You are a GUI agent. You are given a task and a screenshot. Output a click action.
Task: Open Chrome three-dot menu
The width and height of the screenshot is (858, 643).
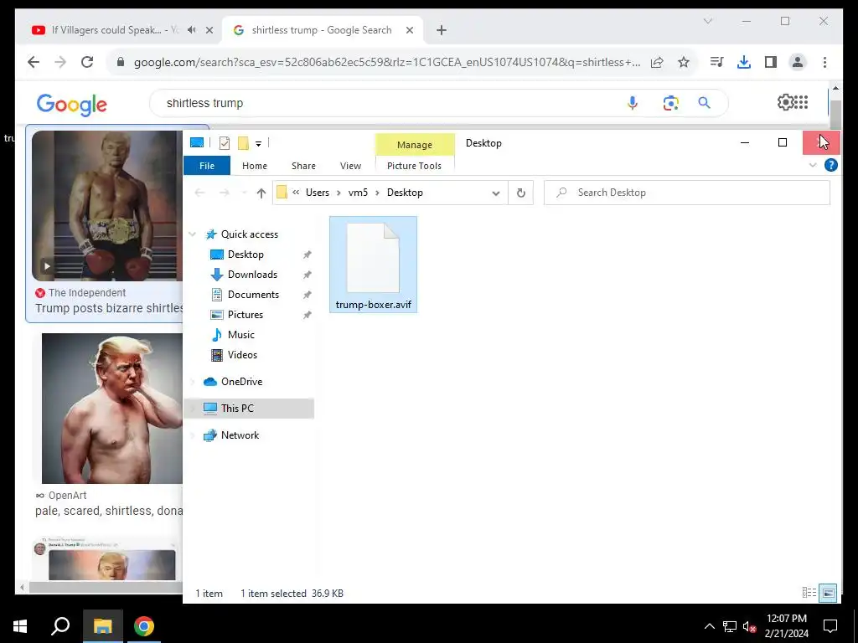824,62
